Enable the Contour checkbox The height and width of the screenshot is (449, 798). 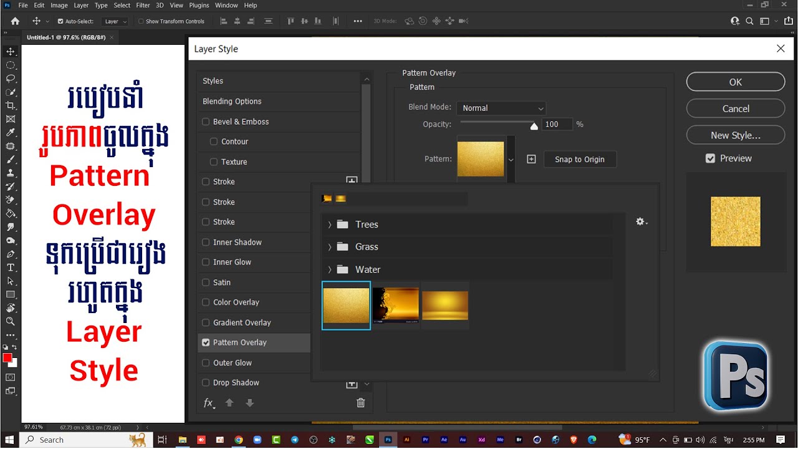coord(214,142)
